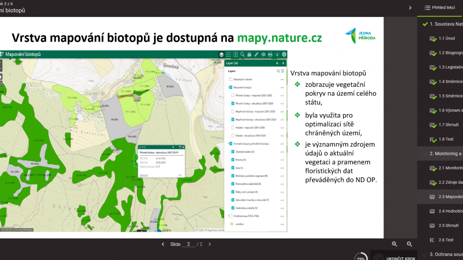Image resolution: width=463 pixels, height=260 pixels.
Task: Click the search icon in the Layers header
Action: tap(278, 71)
